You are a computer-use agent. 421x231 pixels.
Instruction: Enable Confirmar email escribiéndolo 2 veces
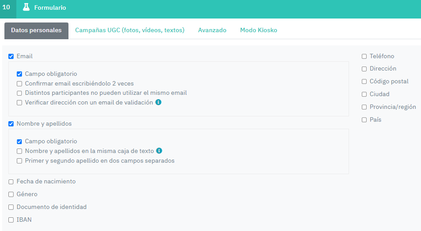coord(19,84)
